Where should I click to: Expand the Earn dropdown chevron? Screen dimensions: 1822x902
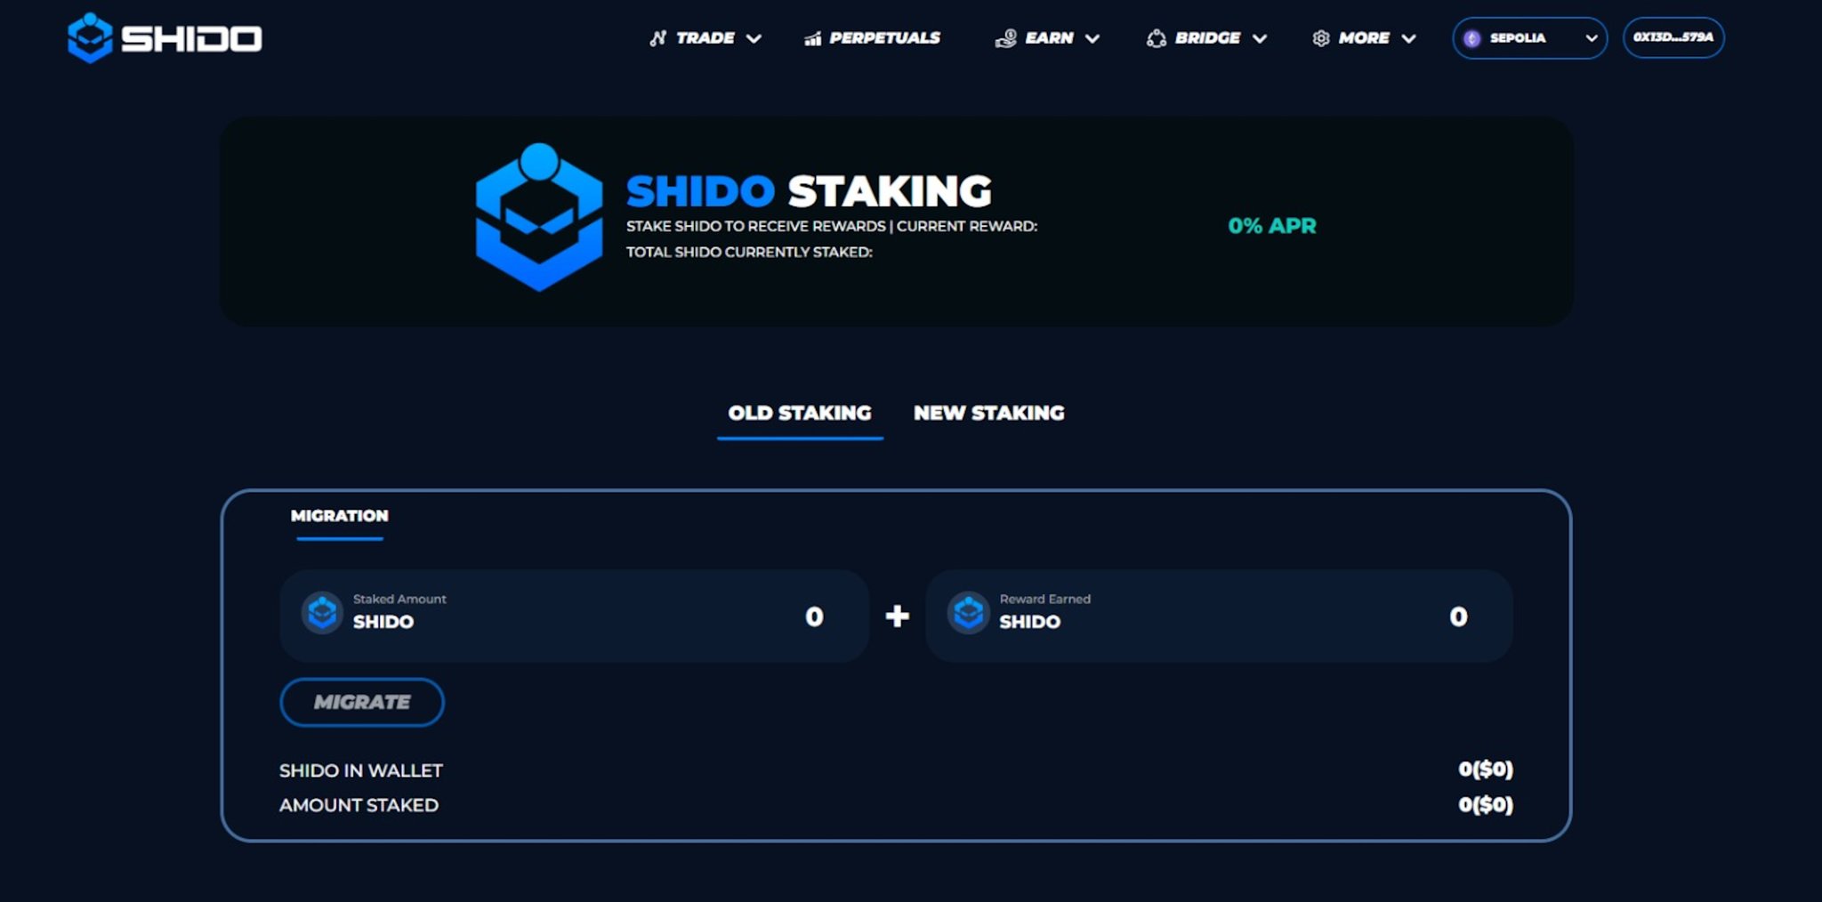[1092, 38]
